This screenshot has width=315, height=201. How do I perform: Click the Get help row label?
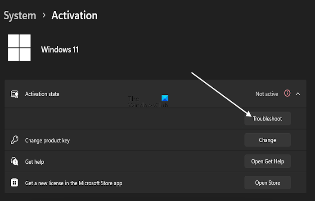35,161
